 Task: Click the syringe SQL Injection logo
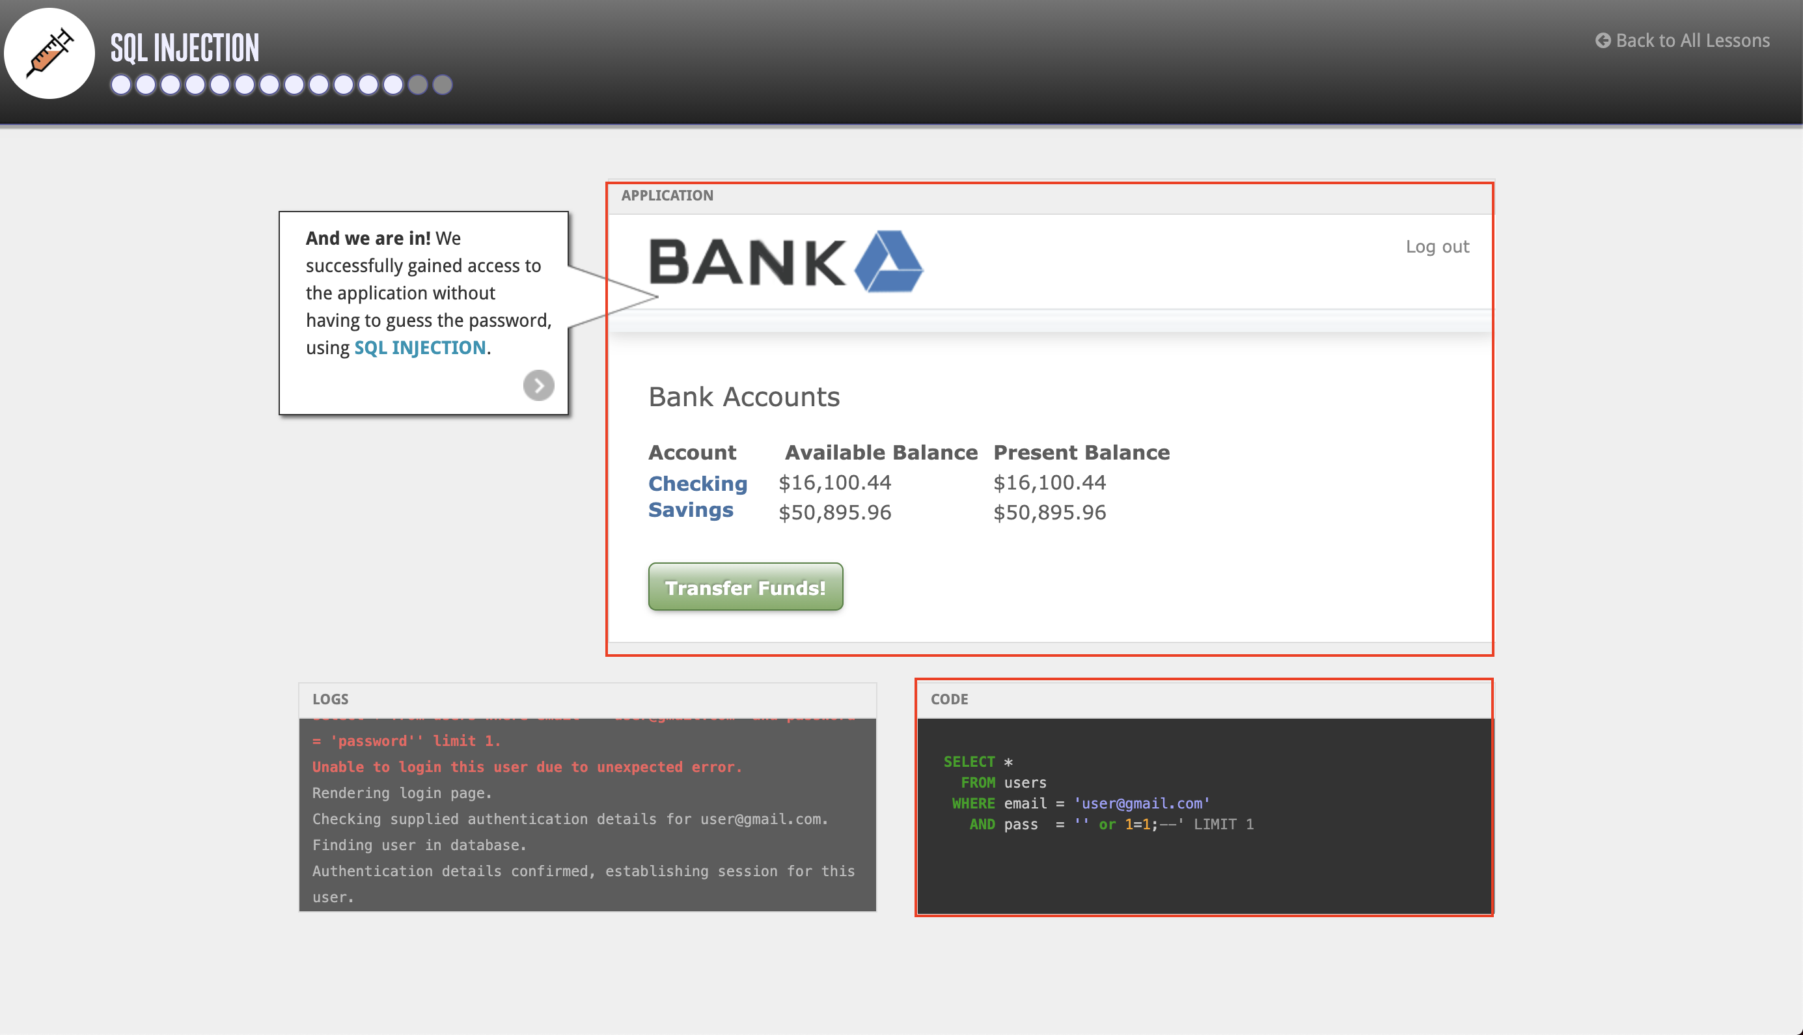pos(49,53)
